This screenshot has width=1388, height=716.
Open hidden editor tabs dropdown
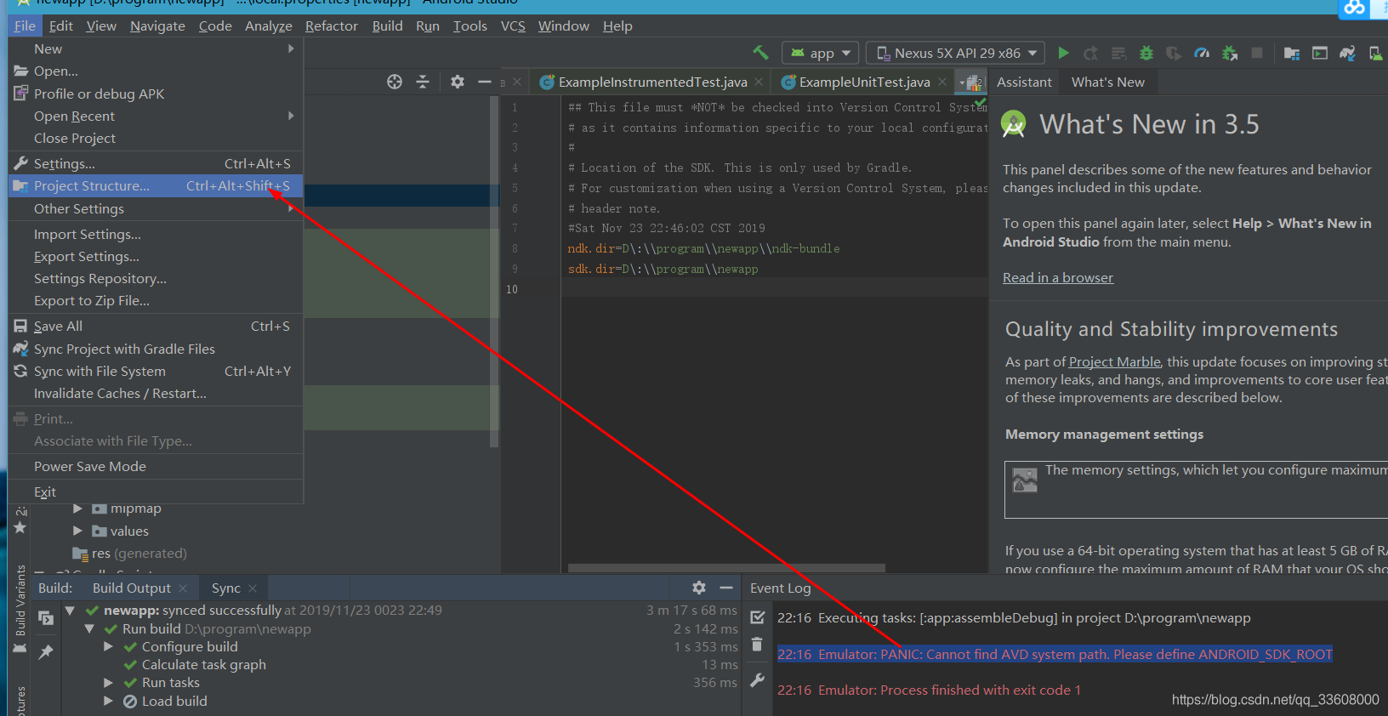tap(971, 82)
